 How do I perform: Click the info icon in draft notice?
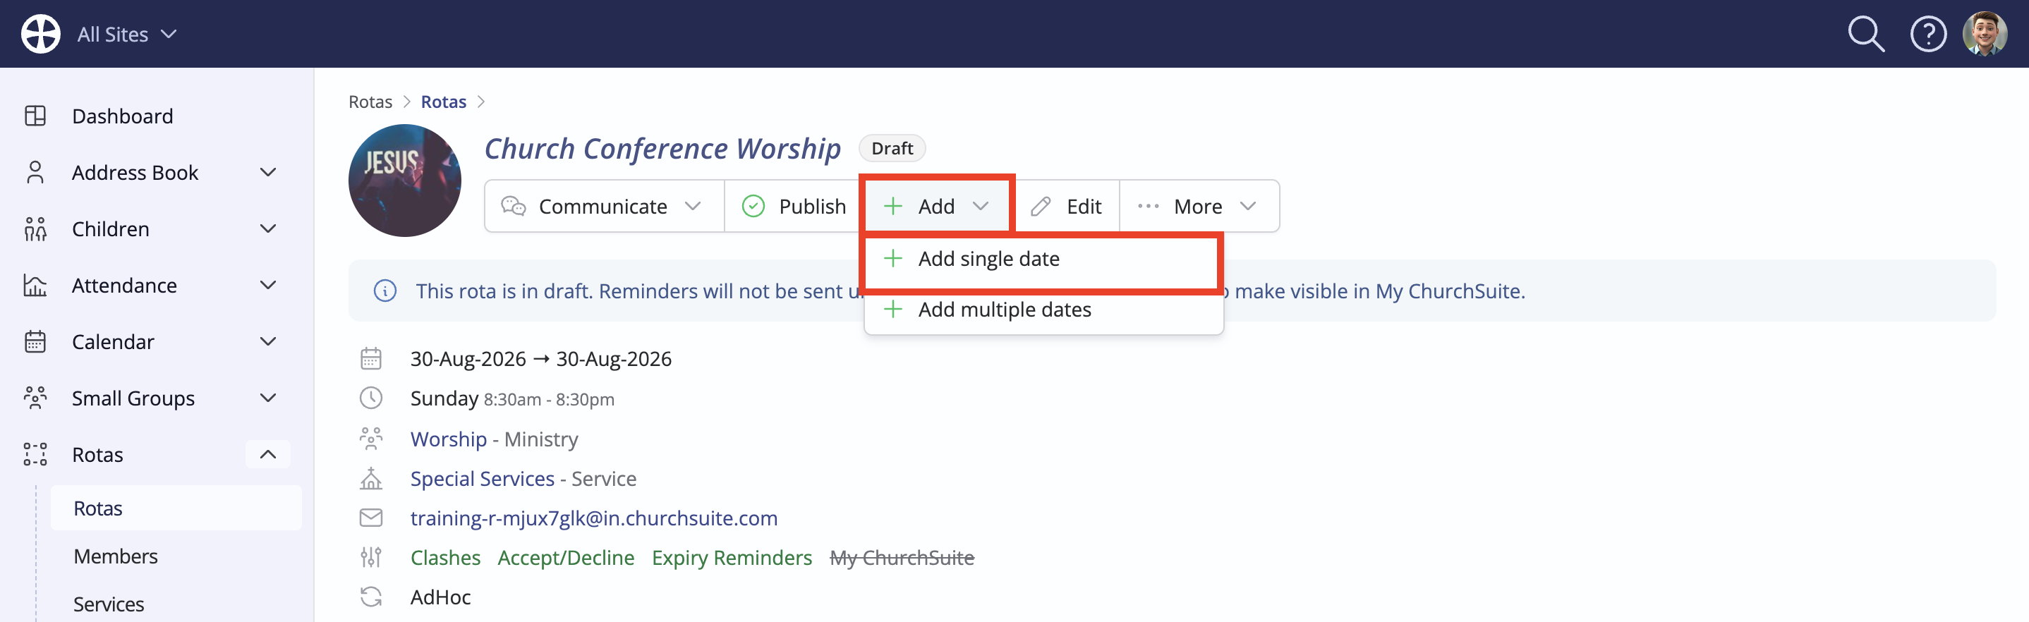pyautogui.click(x=384, y=291)
